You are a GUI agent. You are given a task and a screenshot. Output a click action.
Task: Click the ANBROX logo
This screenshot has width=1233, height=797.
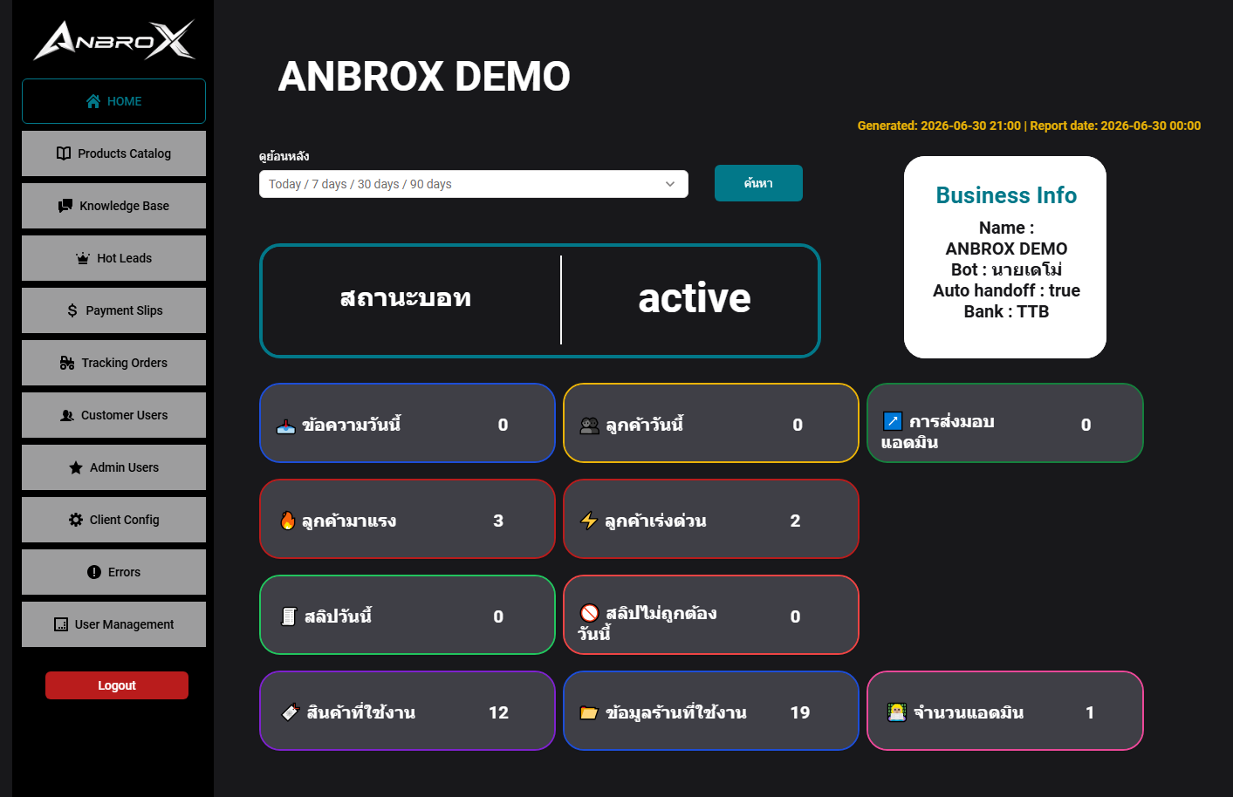tap(114, 40)
